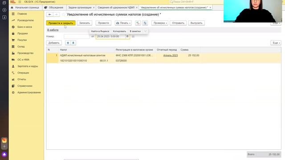This screenshot has height=160, width=285.
Task: Select the ФНС 2366 registration cell
Action: [134, 56]
